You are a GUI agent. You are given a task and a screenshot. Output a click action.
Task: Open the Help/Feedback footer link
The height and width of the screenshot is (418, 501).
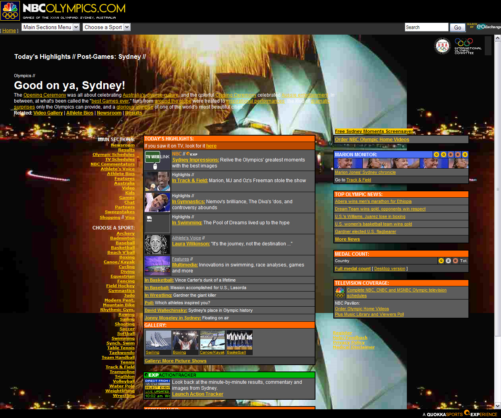(350, 338)
